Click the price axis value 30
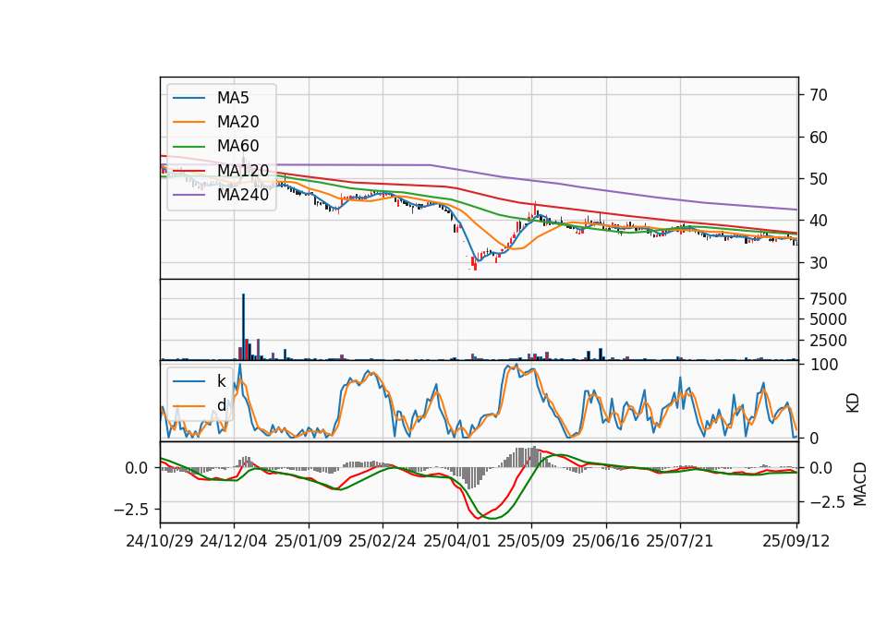This screenshot has height=637, width=887. tap(819, 263)
